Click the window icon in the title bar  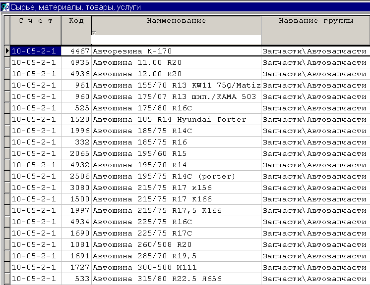[5, 7]
